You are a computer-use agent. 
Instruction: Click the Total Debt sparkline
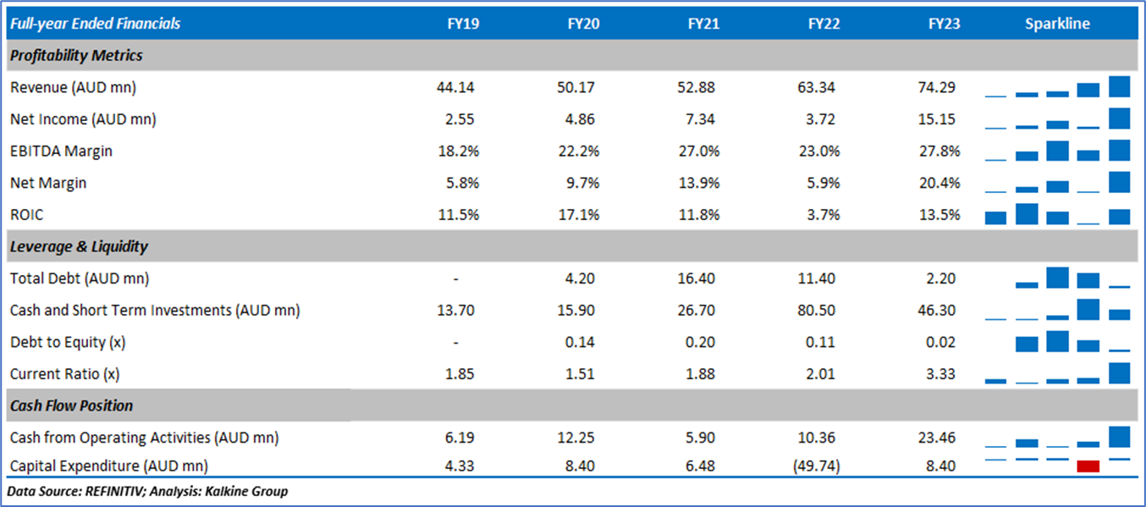click(x=1057, y=278)
